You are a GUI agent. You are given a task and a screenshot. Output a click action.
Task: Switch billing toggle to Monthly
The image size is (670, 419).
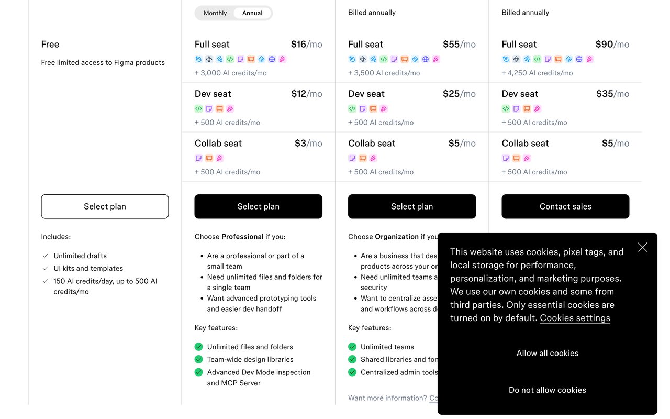pos(215,13)
